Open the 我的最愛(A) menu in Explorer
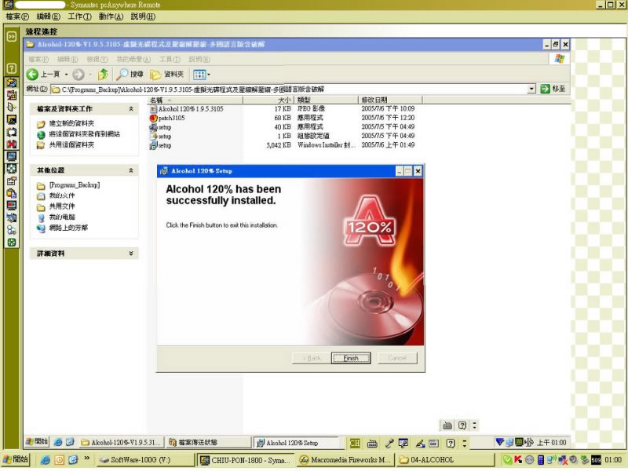The height and width of the screenshot is (471, 628). click(133, 60)
